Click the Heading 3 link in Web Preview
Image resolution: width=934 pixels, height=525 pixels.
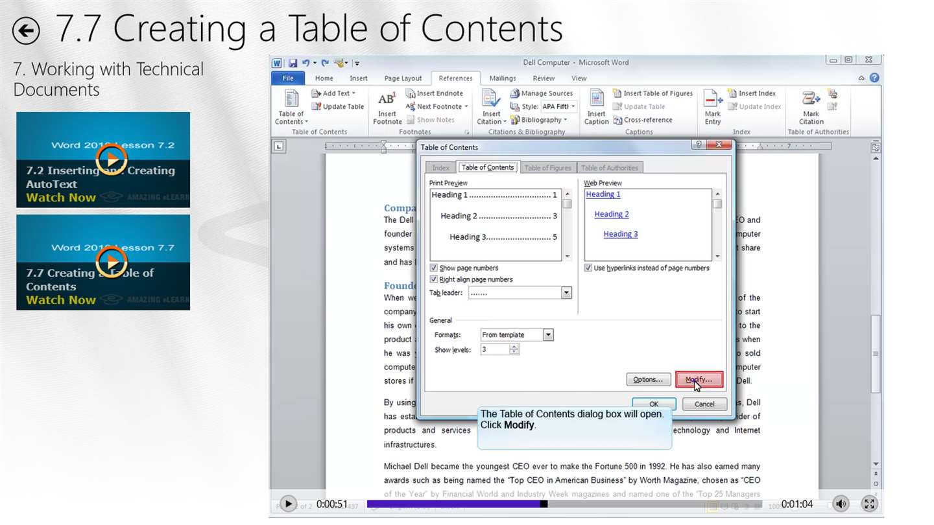[x=621, y=234]
